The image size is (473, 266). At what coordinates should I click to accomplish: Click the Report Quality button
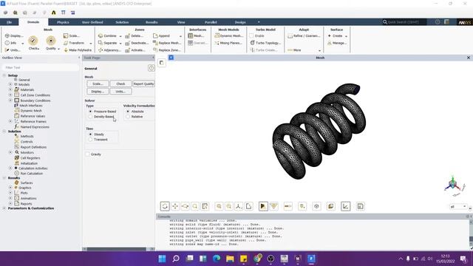(143, 83)
